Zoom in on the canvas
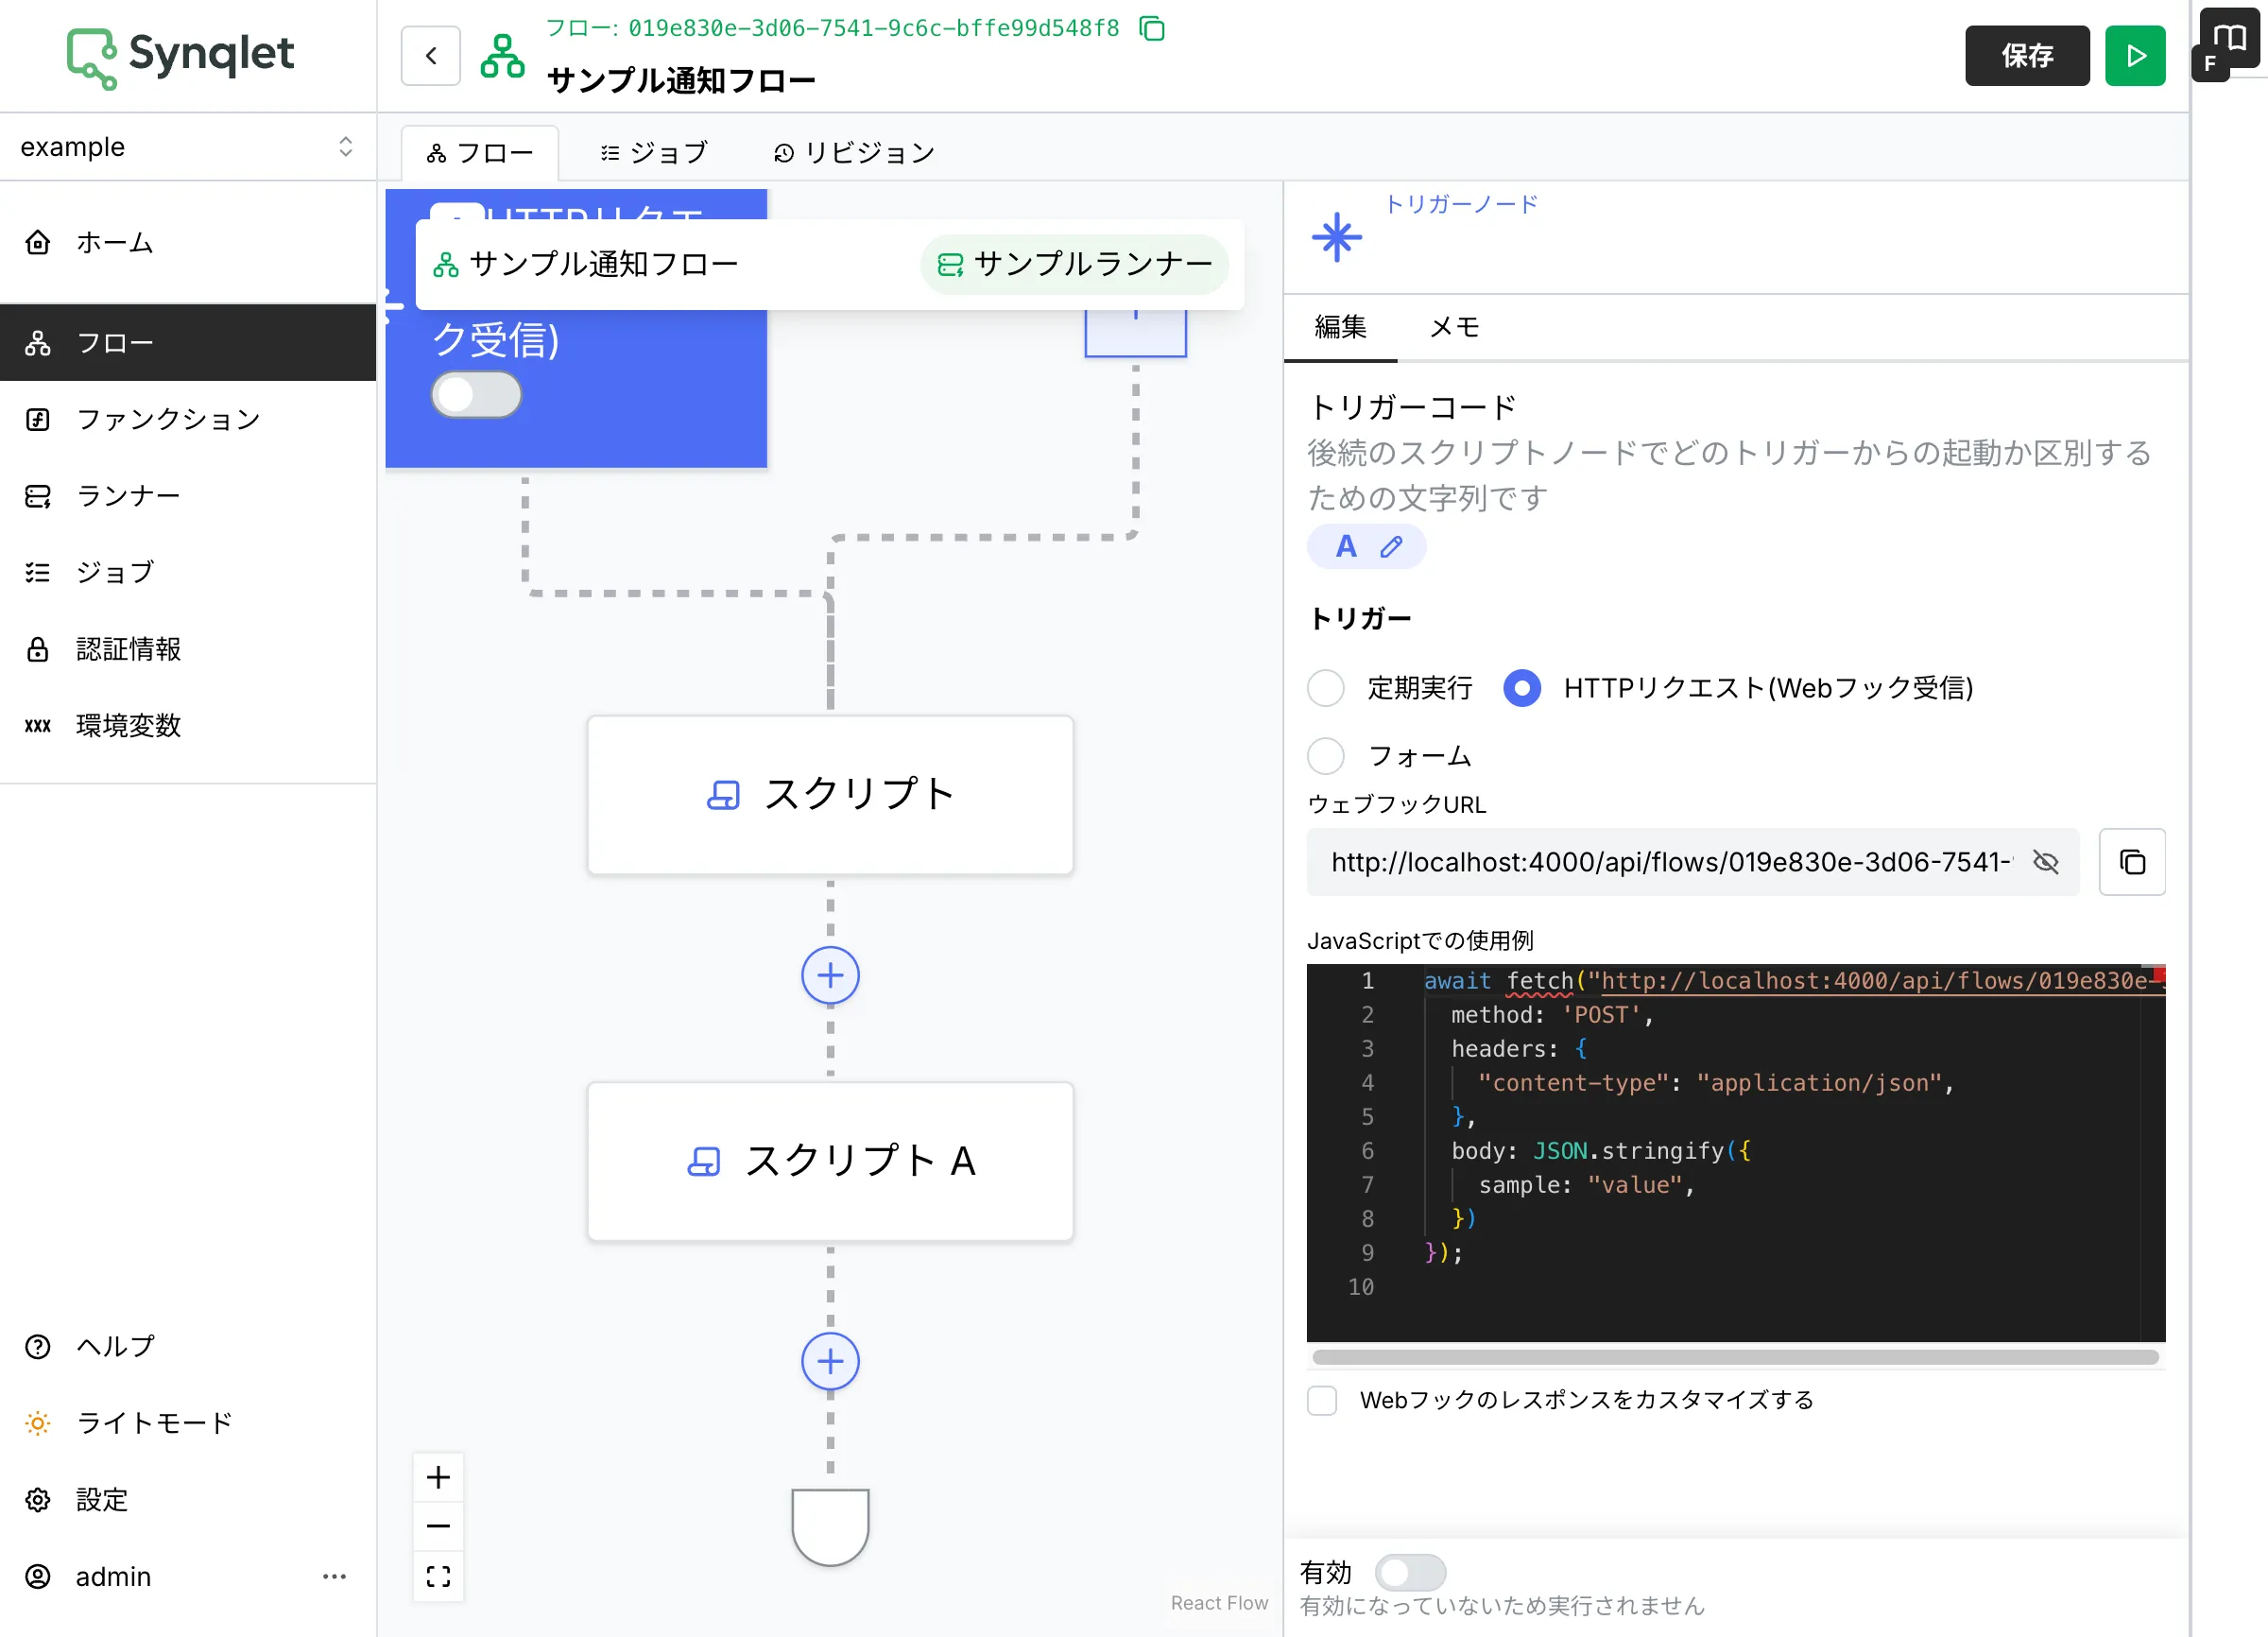This screenshot has height=1637, width=2268. (438, 1477)
